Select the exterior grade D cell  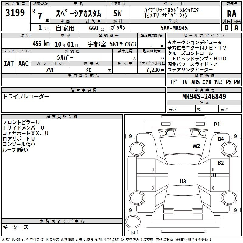[226, 28]
